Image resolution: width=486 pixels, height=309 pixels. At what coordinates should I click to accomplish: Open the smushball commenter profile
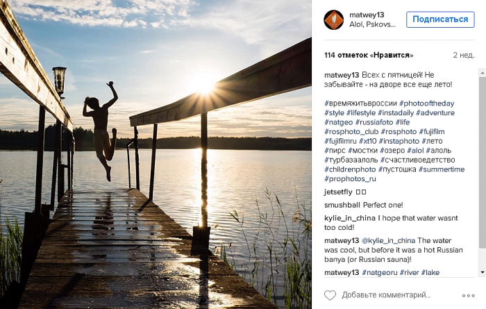[x=342, y=205]
